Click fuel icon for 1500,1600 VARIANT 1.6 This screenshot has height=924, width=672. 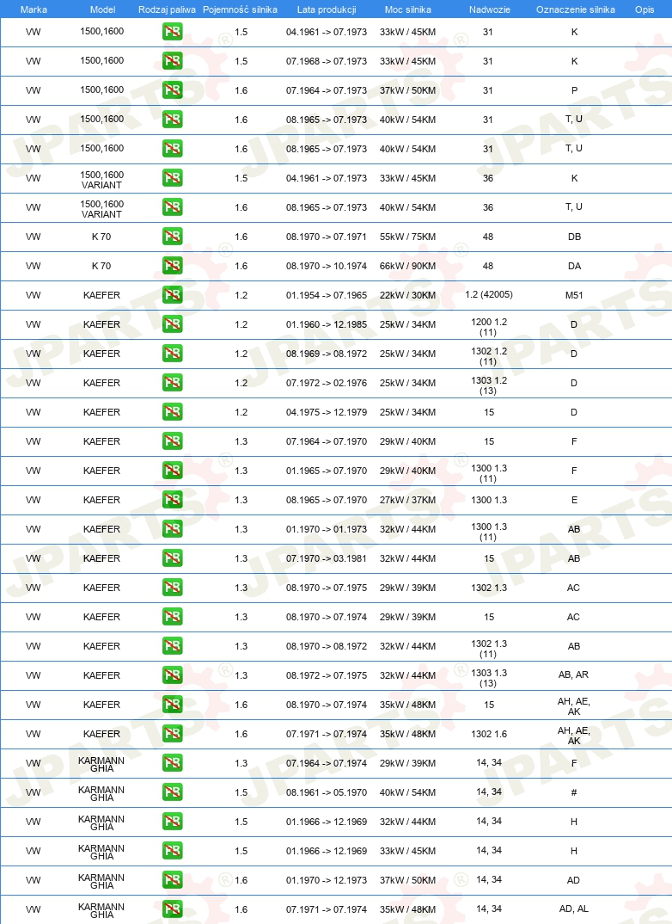tap(173, 206)
